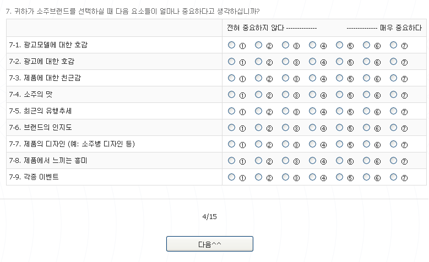Mark rating ② for 7-7 제품의 디자인
This screenshot has height=262, width=429.
(x=258, y=144)
